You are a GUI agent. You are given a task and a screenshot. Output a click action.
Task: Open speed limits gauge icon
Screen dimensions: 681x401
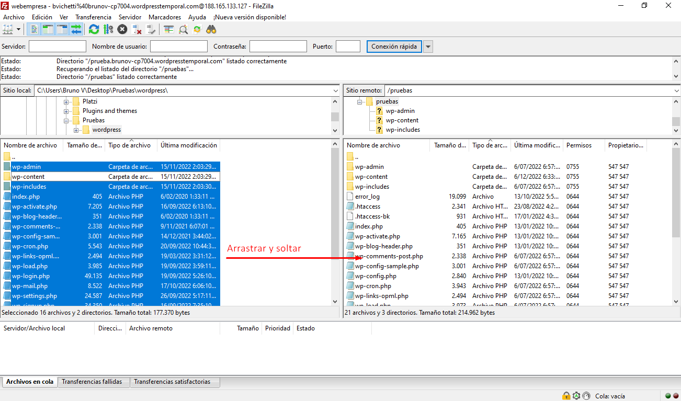586,396
